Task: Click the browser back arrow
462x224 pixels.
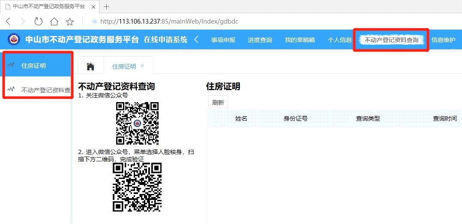Action: click(x=8, y=21)
